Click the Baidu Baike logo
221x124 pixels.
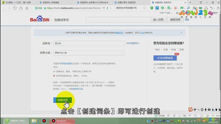40,19
